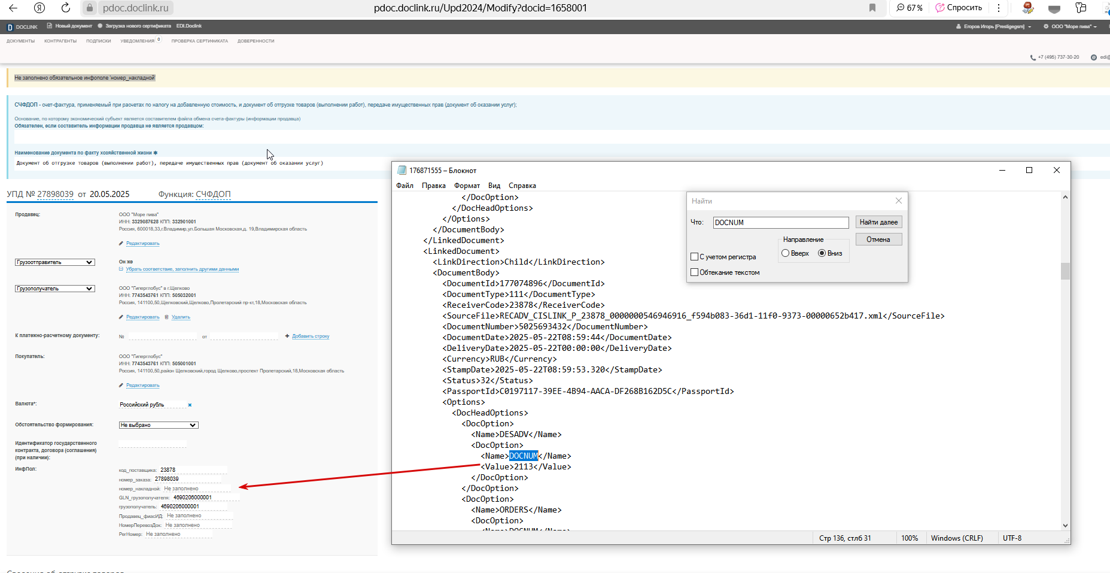
Task: Close the Найти dialog with X
Action: pos(898,201)
